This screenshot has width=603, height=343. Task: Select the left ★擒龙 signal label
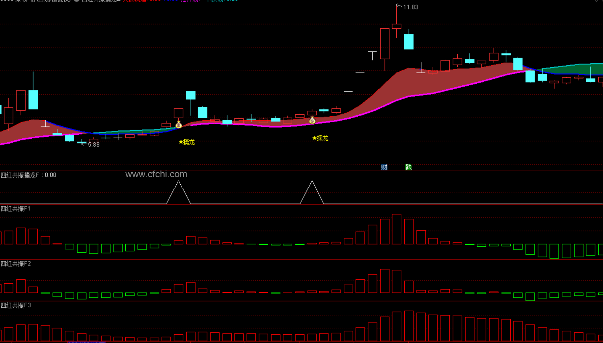coord(187,142)
